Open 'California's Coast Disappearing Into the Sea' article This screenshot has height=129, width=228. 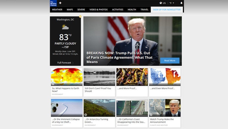click(x=131, y=121)
